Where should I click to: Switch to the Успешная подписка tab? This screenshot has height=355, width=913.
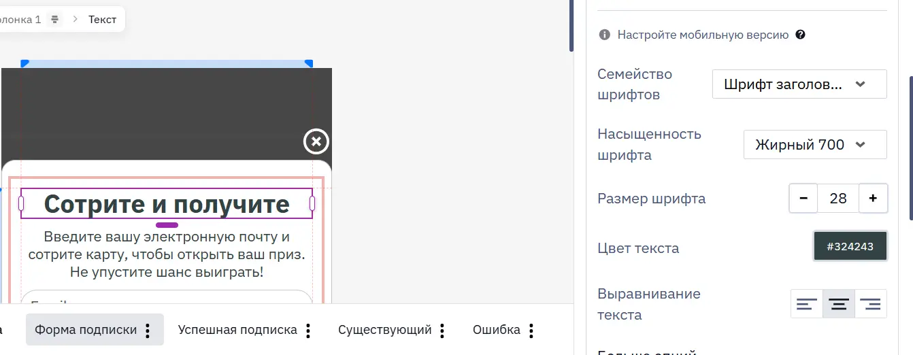(237, 330)
